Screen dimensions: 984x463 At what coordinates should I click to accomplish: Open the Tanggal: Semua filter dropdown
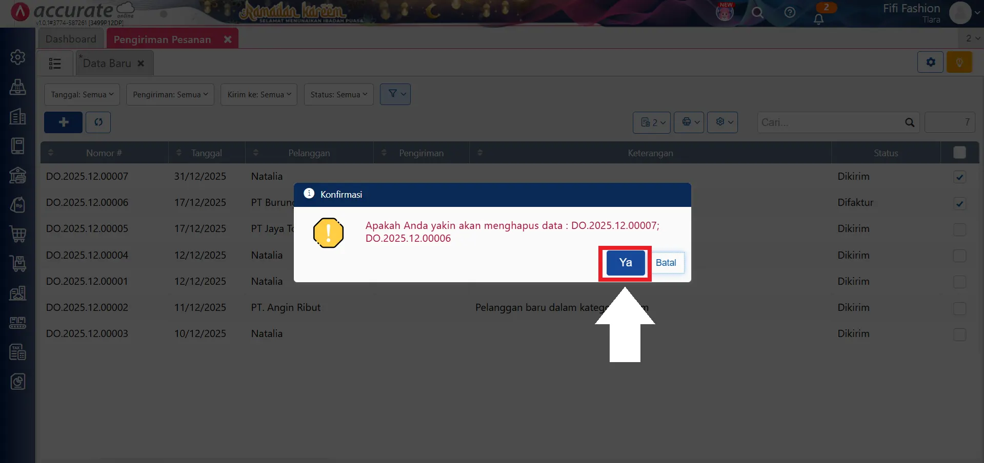82,94
